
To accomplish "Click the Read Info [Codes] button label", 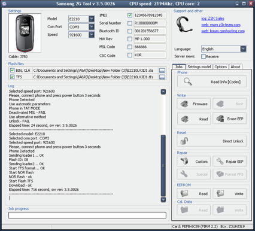I will (x=226, y=82).
